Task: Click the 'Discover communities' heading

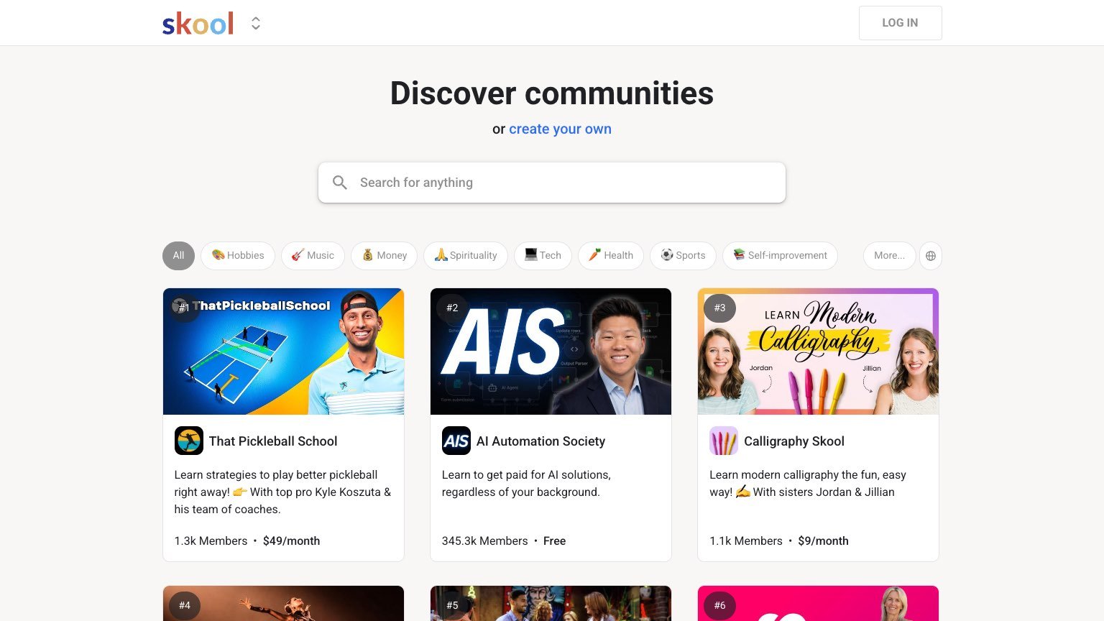Action: (552, 93)
